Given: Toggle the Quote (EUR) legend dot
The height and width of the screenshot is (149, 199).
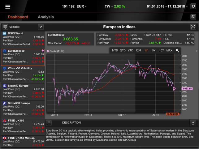Looking at the screenshot, I should [48, 51].
